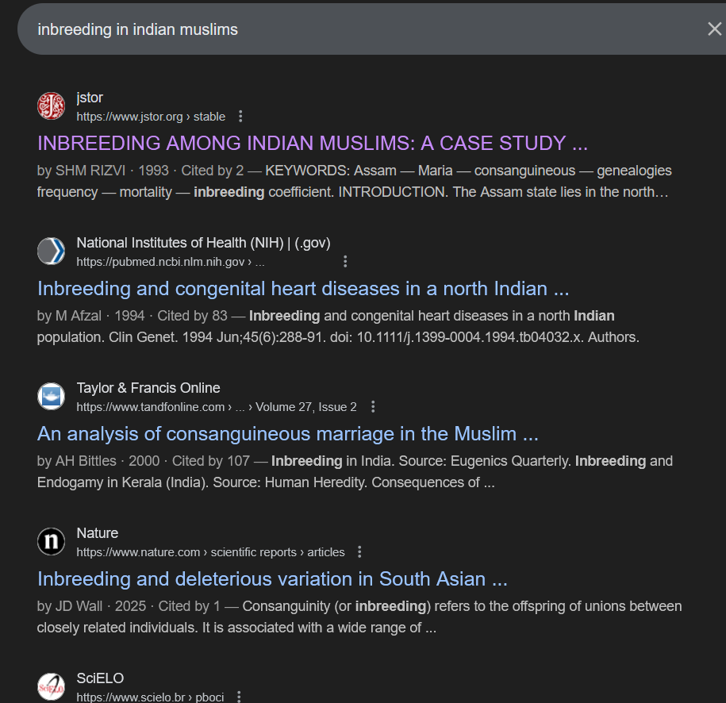Click the SciELO site favicon

[51, 687]
